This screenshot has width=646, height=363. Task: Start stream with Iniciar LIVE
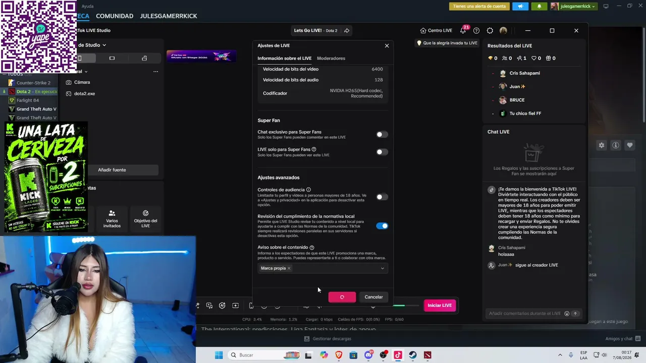pos(440,306)
